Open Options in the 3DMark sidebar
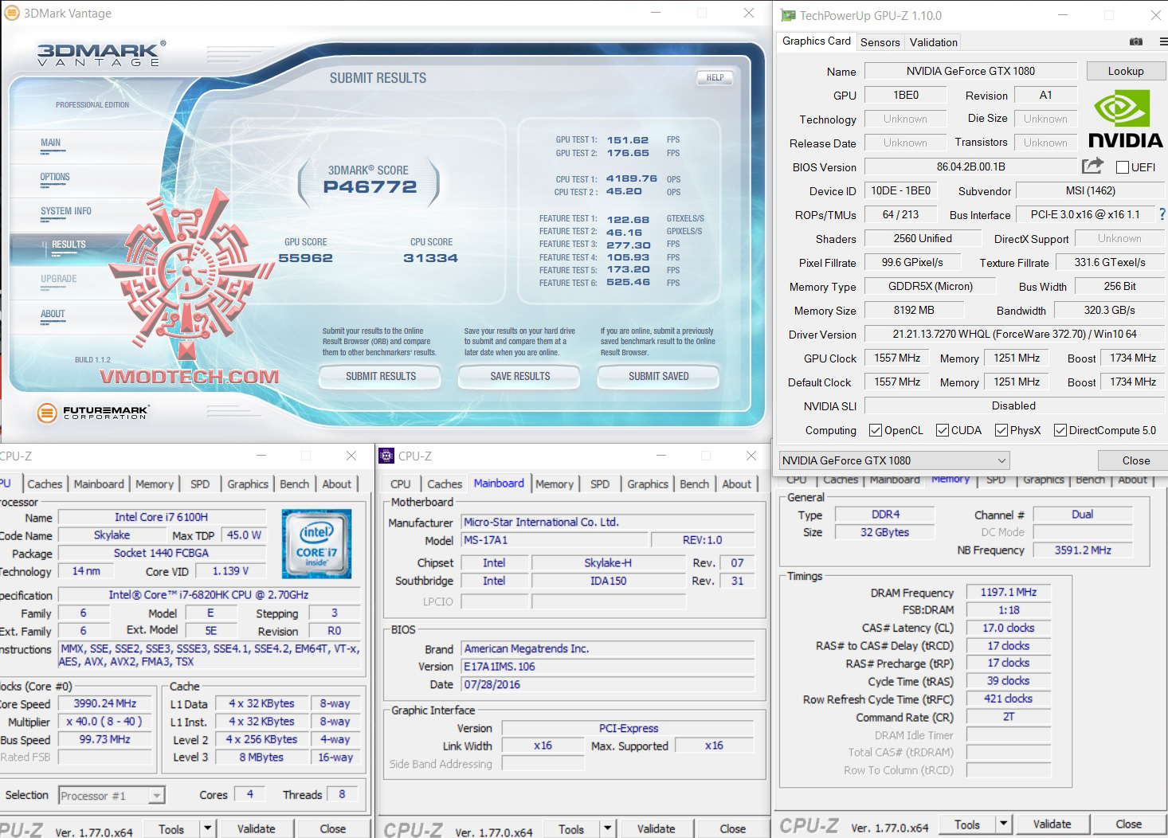This screenshot has width=1168, height=838. point(55,178)
